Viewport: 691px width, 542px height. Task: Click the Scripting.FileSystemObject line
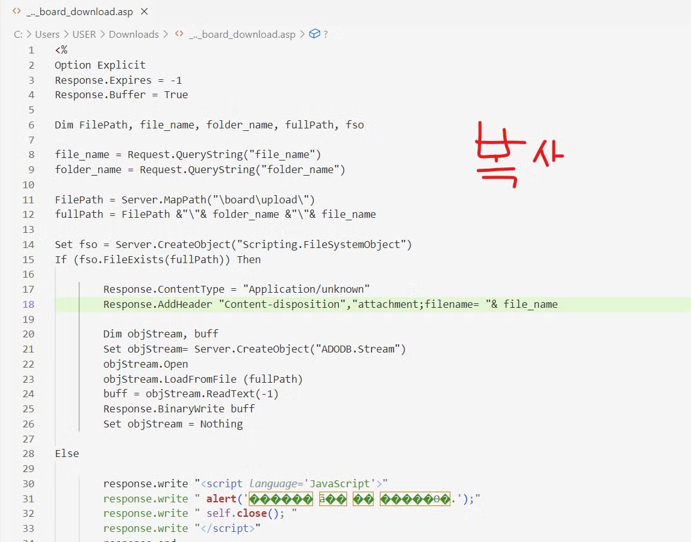tap(233, 244)
